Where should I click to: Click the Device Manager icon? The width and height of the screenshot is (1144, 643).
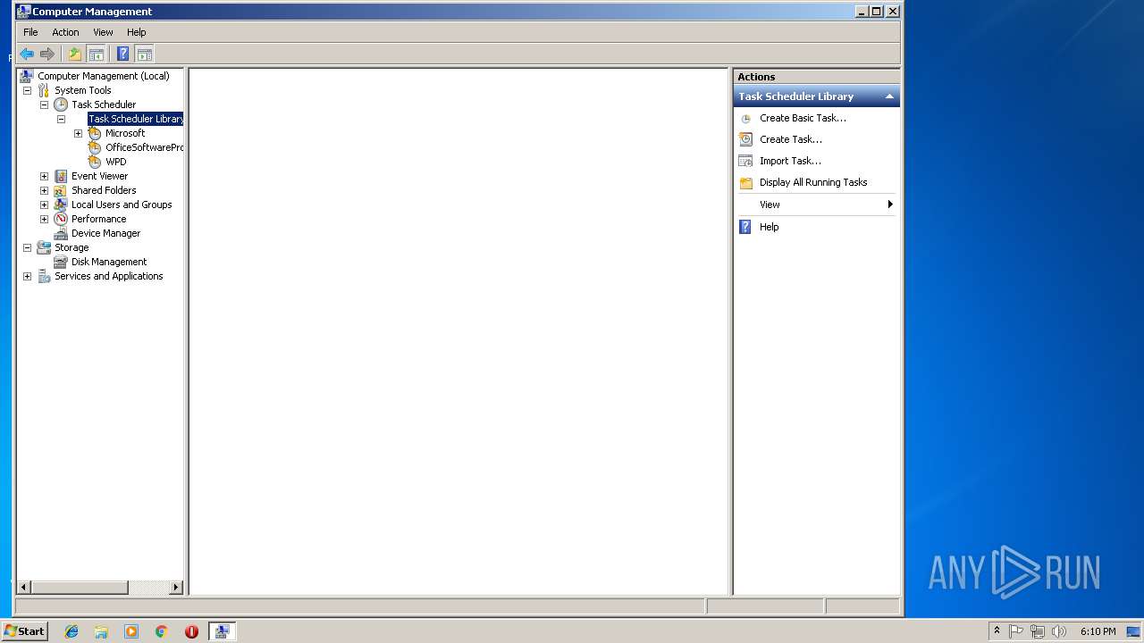point(61,233)
